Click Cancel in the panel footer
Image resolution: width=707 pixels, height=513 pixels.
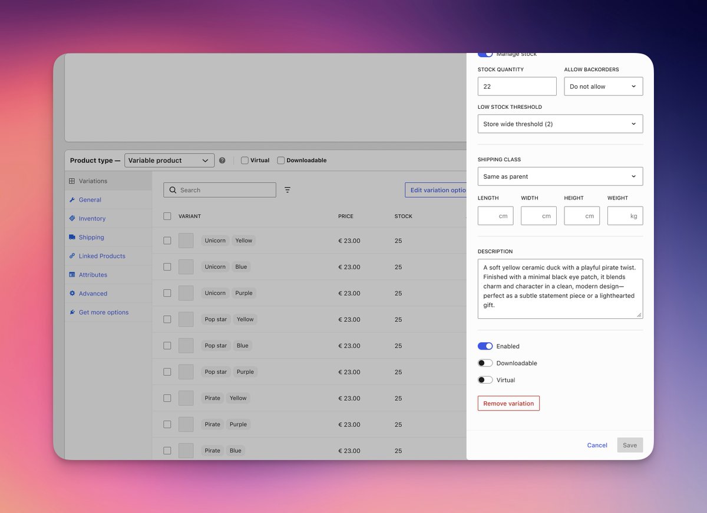pos(597,445)
